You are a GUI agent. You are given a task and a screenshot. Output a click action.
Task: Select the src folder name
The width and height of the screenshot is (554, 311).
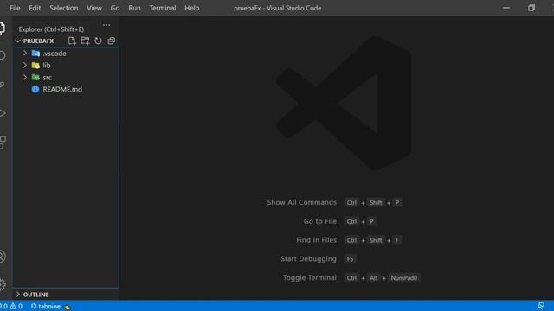click(x=48, y=78)
